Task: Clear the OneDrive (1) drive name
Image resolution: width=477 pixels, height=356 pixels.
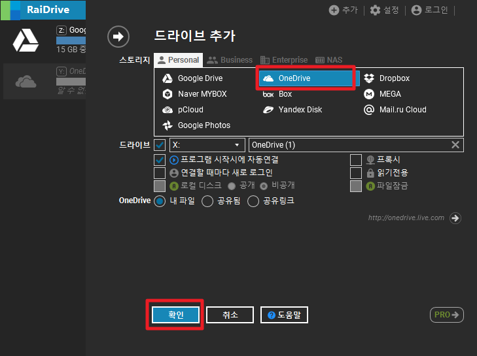Action: [455, 145]
